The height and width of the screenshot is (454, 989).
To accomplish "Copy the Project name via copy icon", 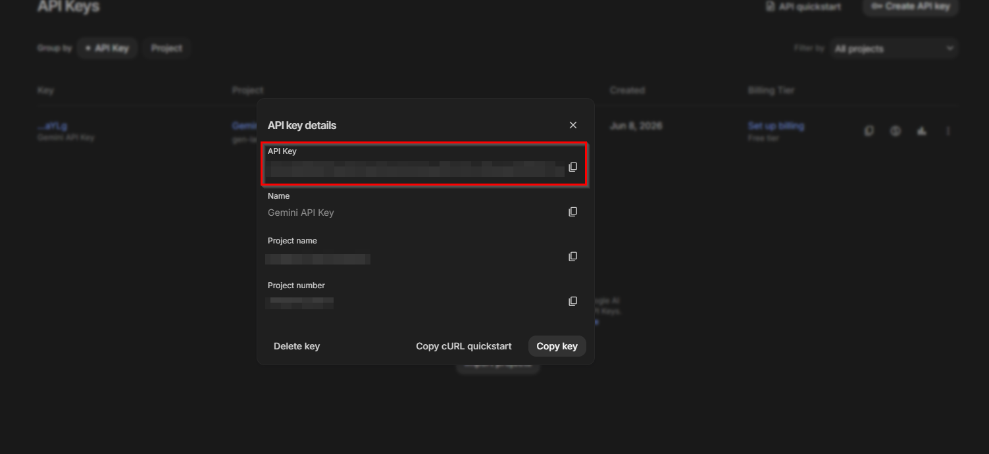I will [x=572, y=257].
